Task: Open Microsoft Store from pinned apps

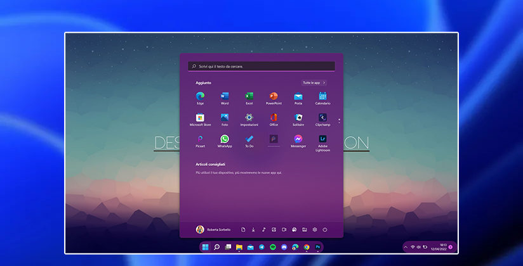Action: [200, 118]
